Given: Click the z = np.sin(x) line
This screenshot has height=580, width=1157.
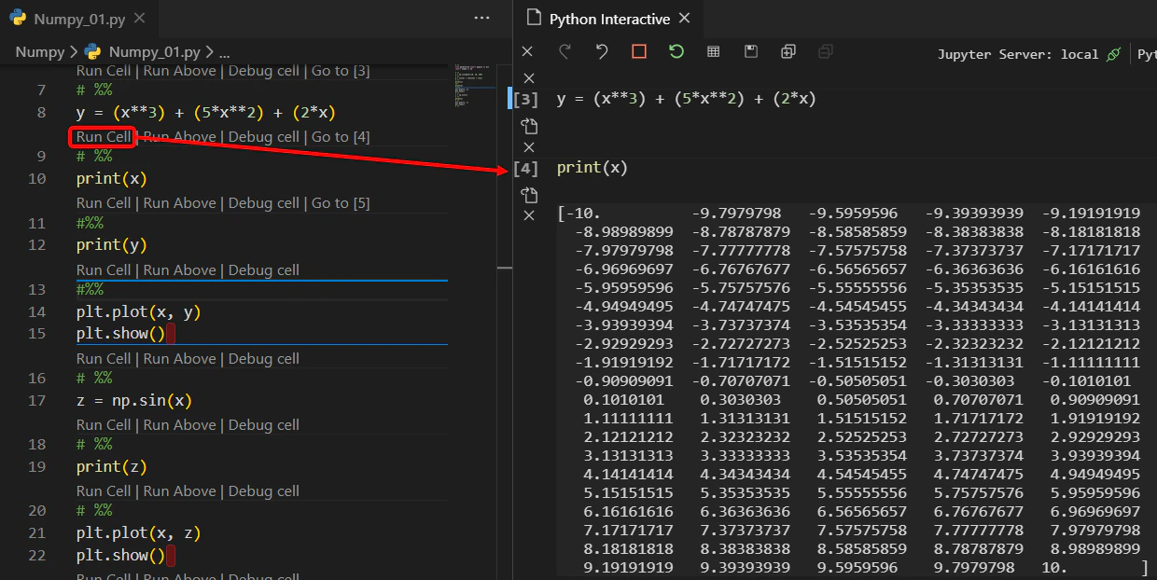Looking at the screenshot, I should coord(134,401).
